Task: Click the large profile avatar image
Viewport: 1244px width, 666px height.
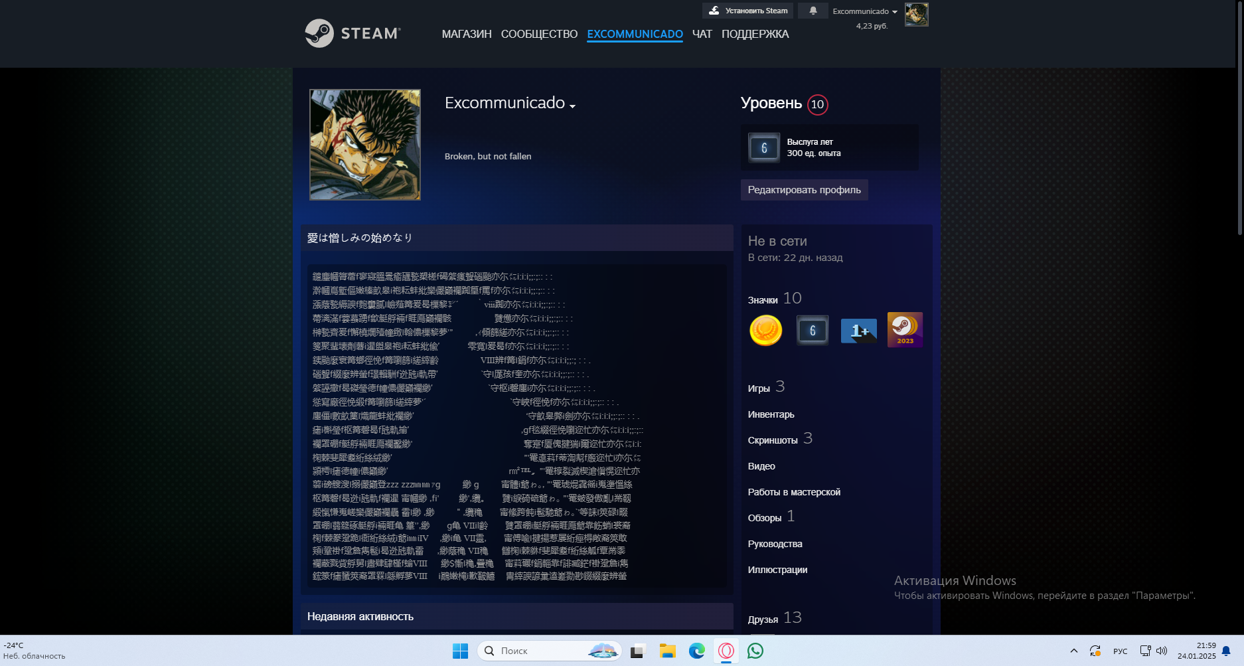Action: click(x=365, y=145)
